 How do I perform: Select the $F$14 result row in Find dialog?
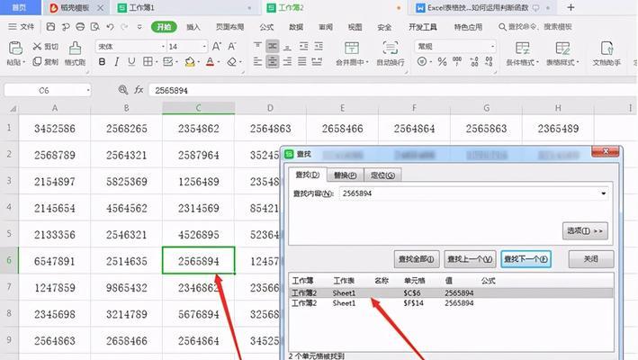point(451,303)
